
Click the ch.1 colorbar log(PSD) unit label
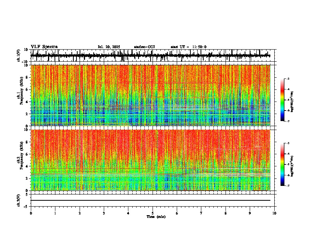tap(292, 102)
